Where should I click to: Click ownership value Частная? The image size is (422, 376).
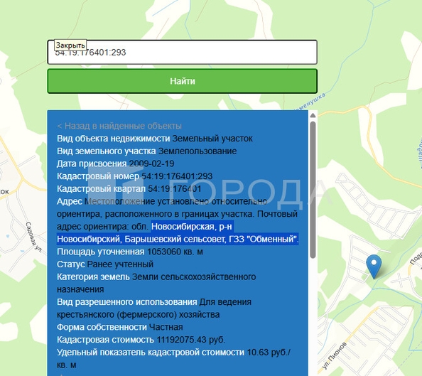[166, 327]
